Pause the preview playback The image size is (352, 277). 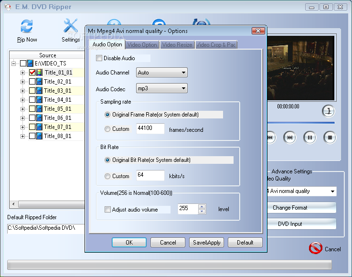point(309,138)
